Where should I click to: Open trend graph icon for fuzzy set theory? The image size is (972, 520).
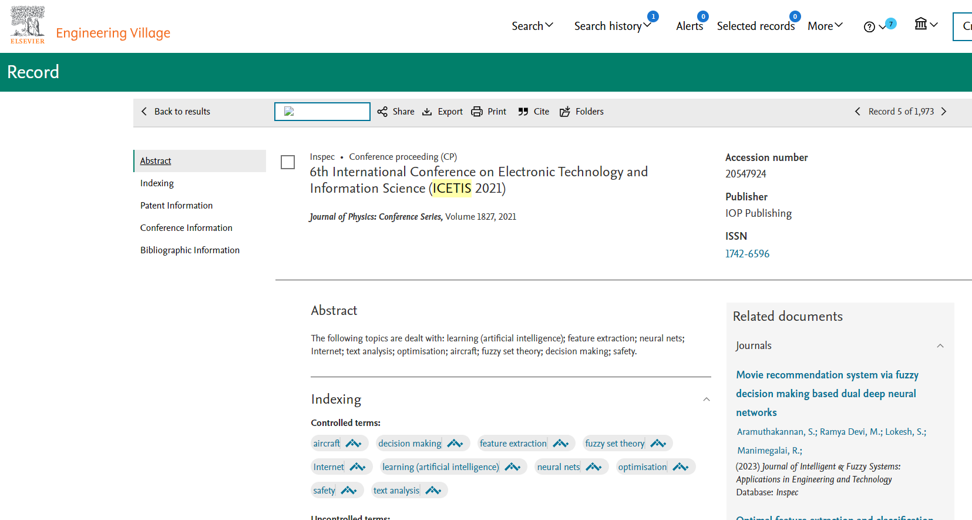tap(658, 444)
